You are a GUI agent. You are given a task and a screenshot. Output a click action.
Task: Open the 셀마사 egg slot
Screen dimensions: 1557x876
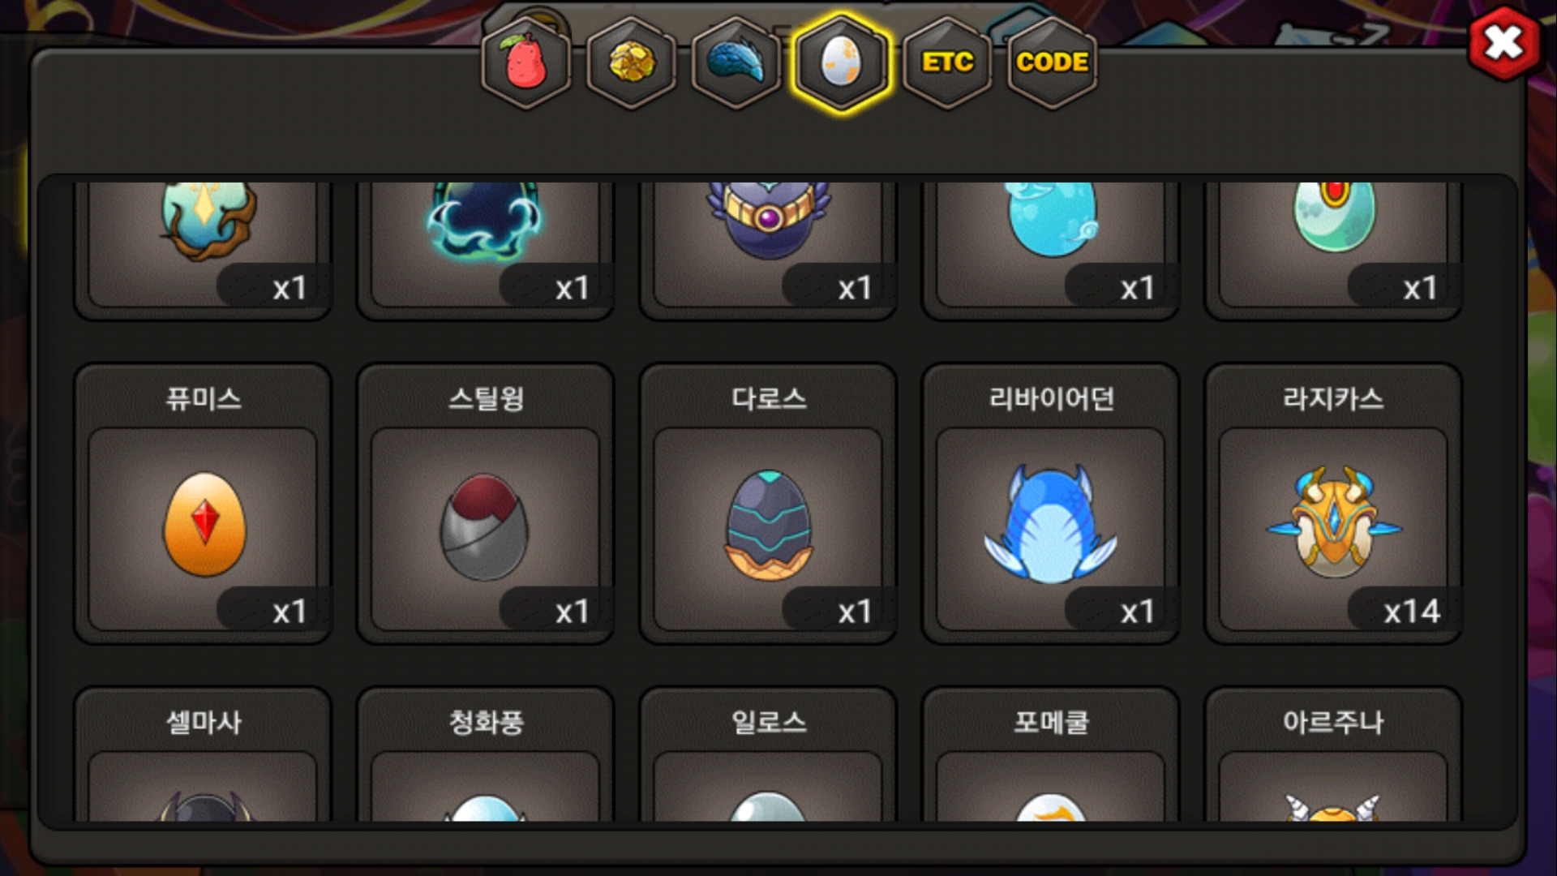tap(203, 754)
